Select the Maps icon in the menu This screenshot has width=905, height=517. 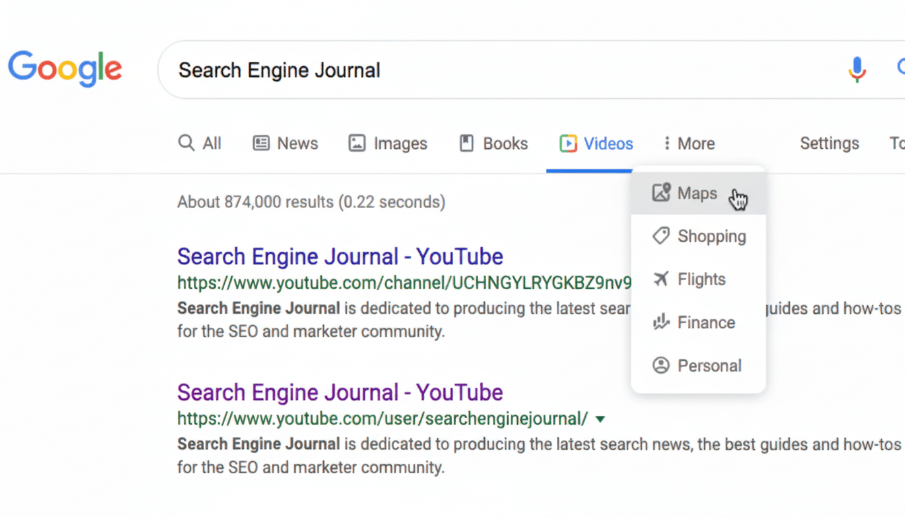tap(663, 193)
